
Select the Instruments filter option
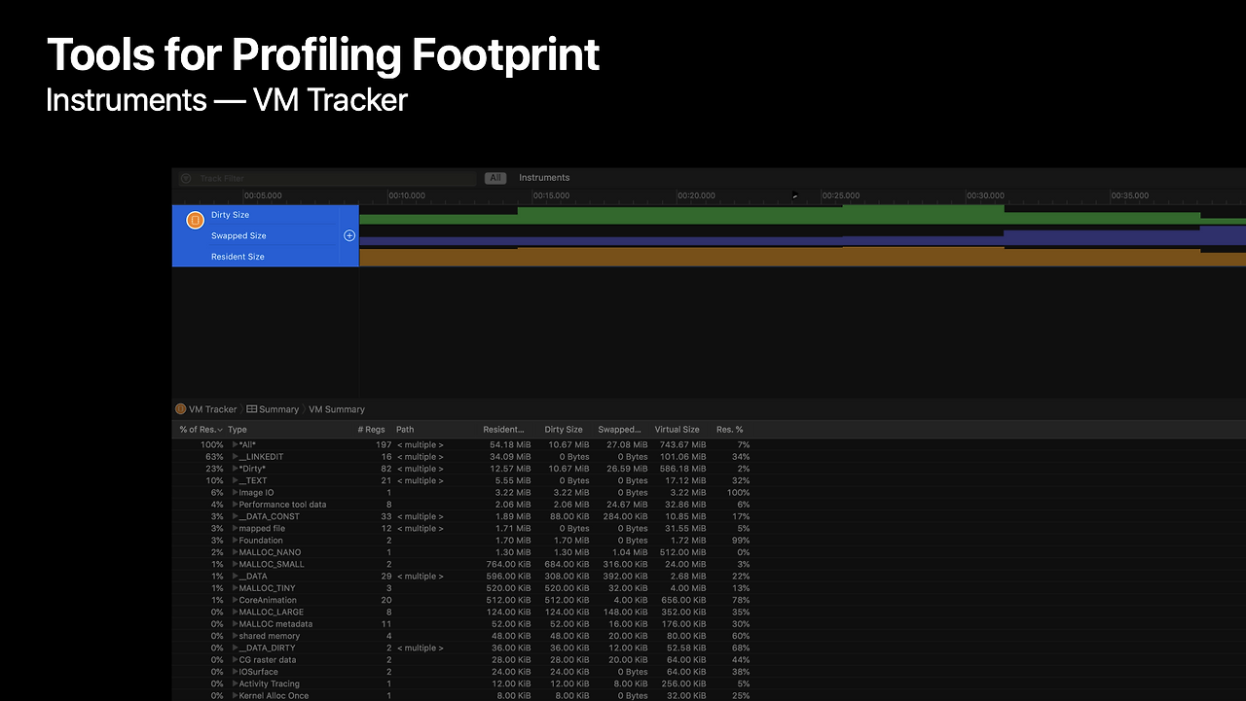[544, 178]
